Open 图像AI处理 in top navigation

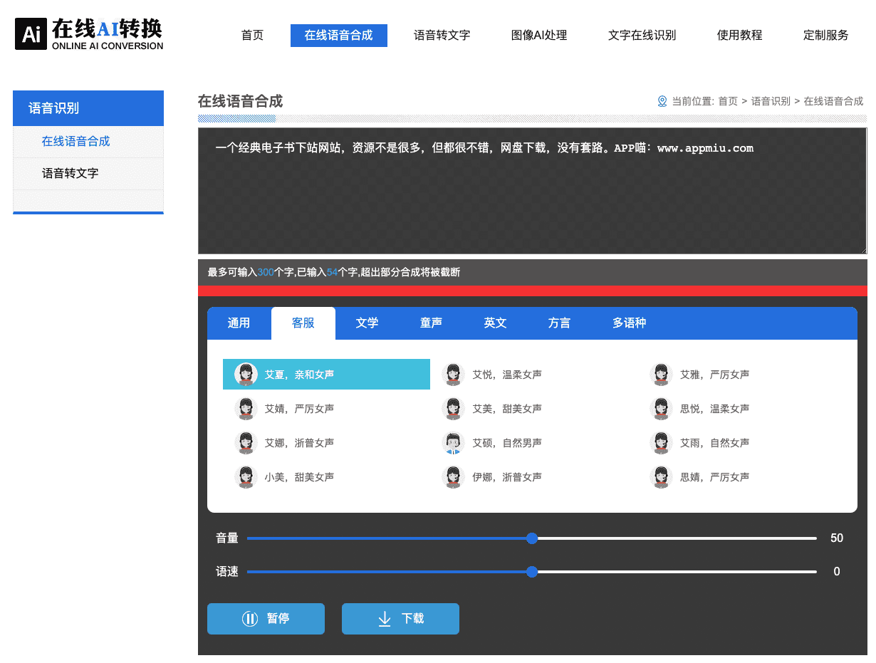click(x=539, y=35)
